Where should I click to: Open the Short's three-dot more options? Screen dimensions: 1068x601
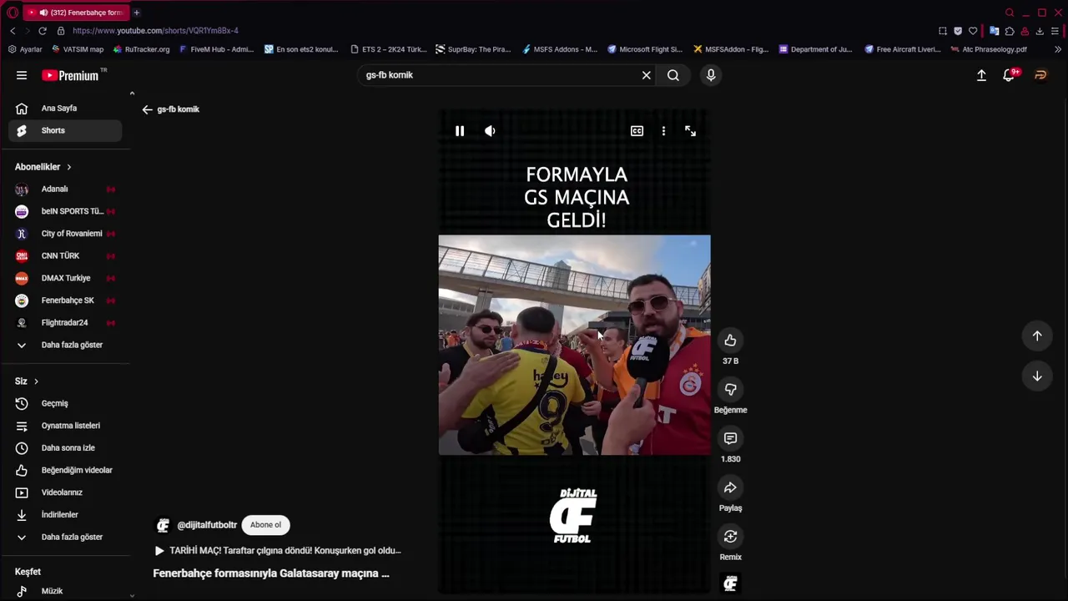pyautogui.click(x=663, y=131)
